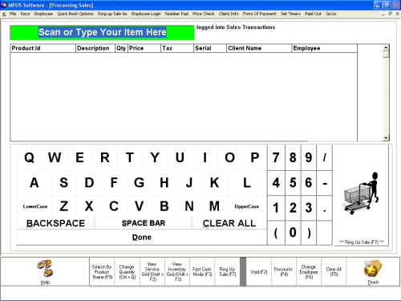The height and width of the screenshot is (301, 401).
Task: Open the File menu
Action: (13, 14)
